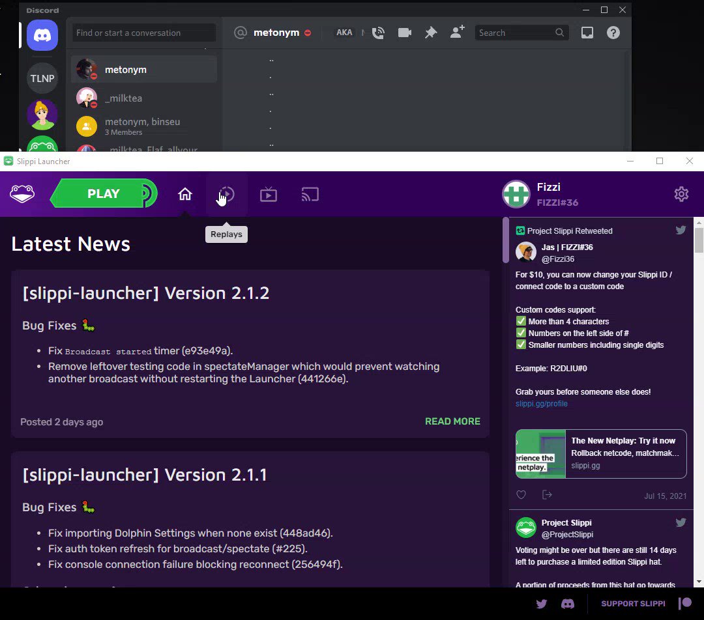Open The New Netplay link card
The image size is (704, 620).
tap(601, 453)
